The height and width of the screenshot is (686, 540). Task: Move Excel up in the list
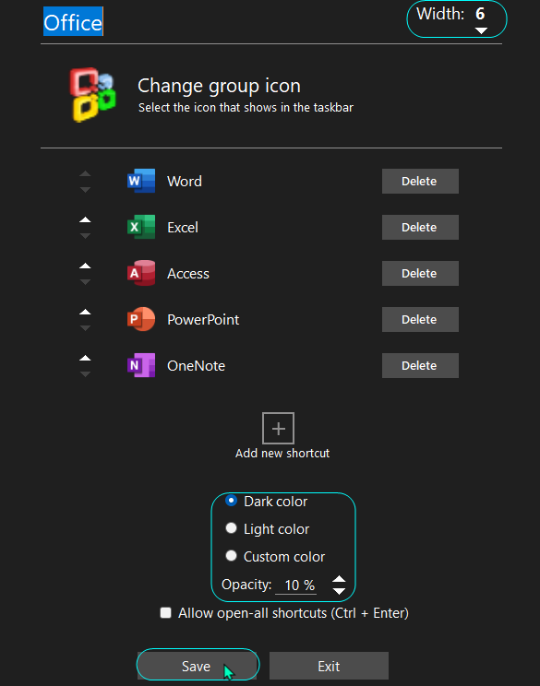85,219
